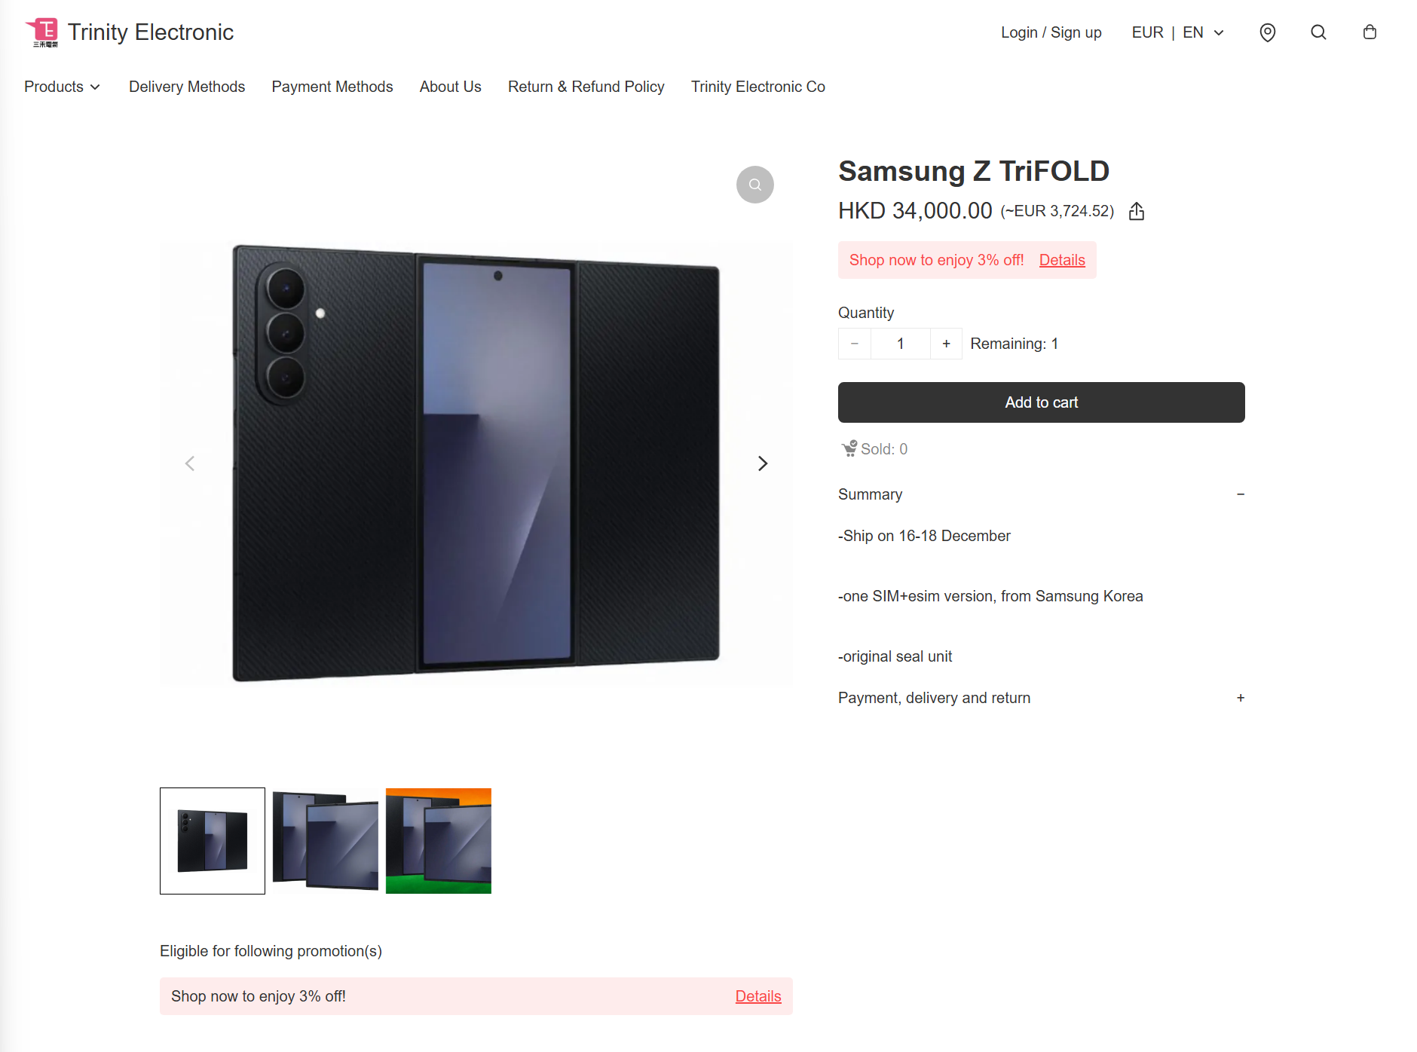The width and height of the screenshot is (1417, 1052).
Task: Decrease quantity with the minus button
Action: tap(855, 344)
